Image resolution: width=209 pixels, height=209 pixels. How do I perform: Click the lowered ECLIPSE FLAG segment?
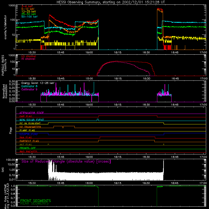tap(106, 135)
